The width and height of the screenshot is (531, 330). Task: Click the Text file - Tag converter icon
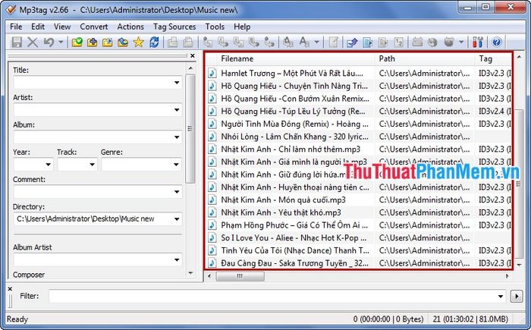[x=253, y=42]
